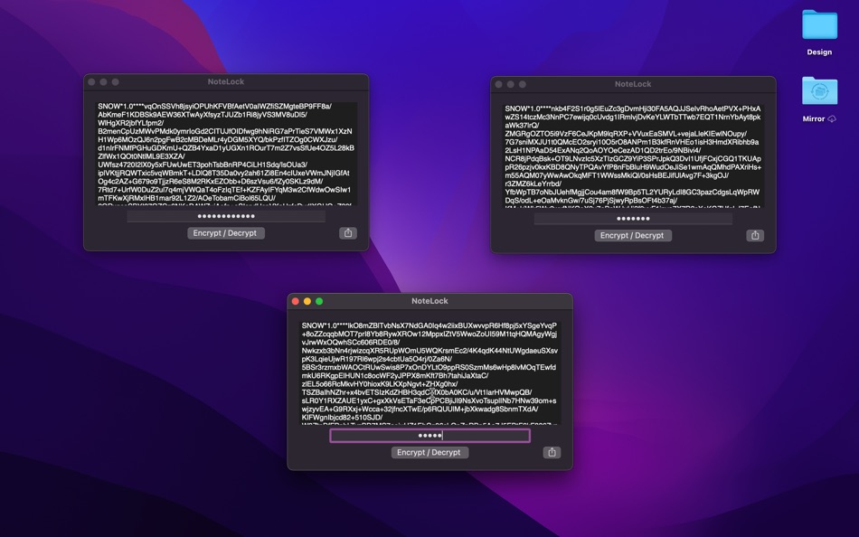Viewport: 859px width, 537px height.
Task: Click the share icon in the front NoteLock window
Action: 552,452
